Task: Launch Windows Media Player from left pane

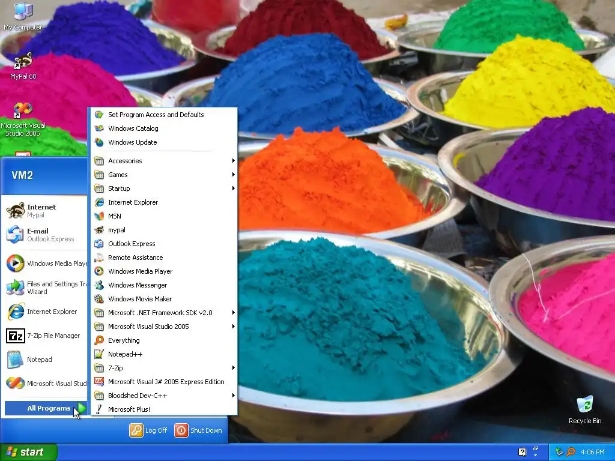Action: (x=44, y=264)
